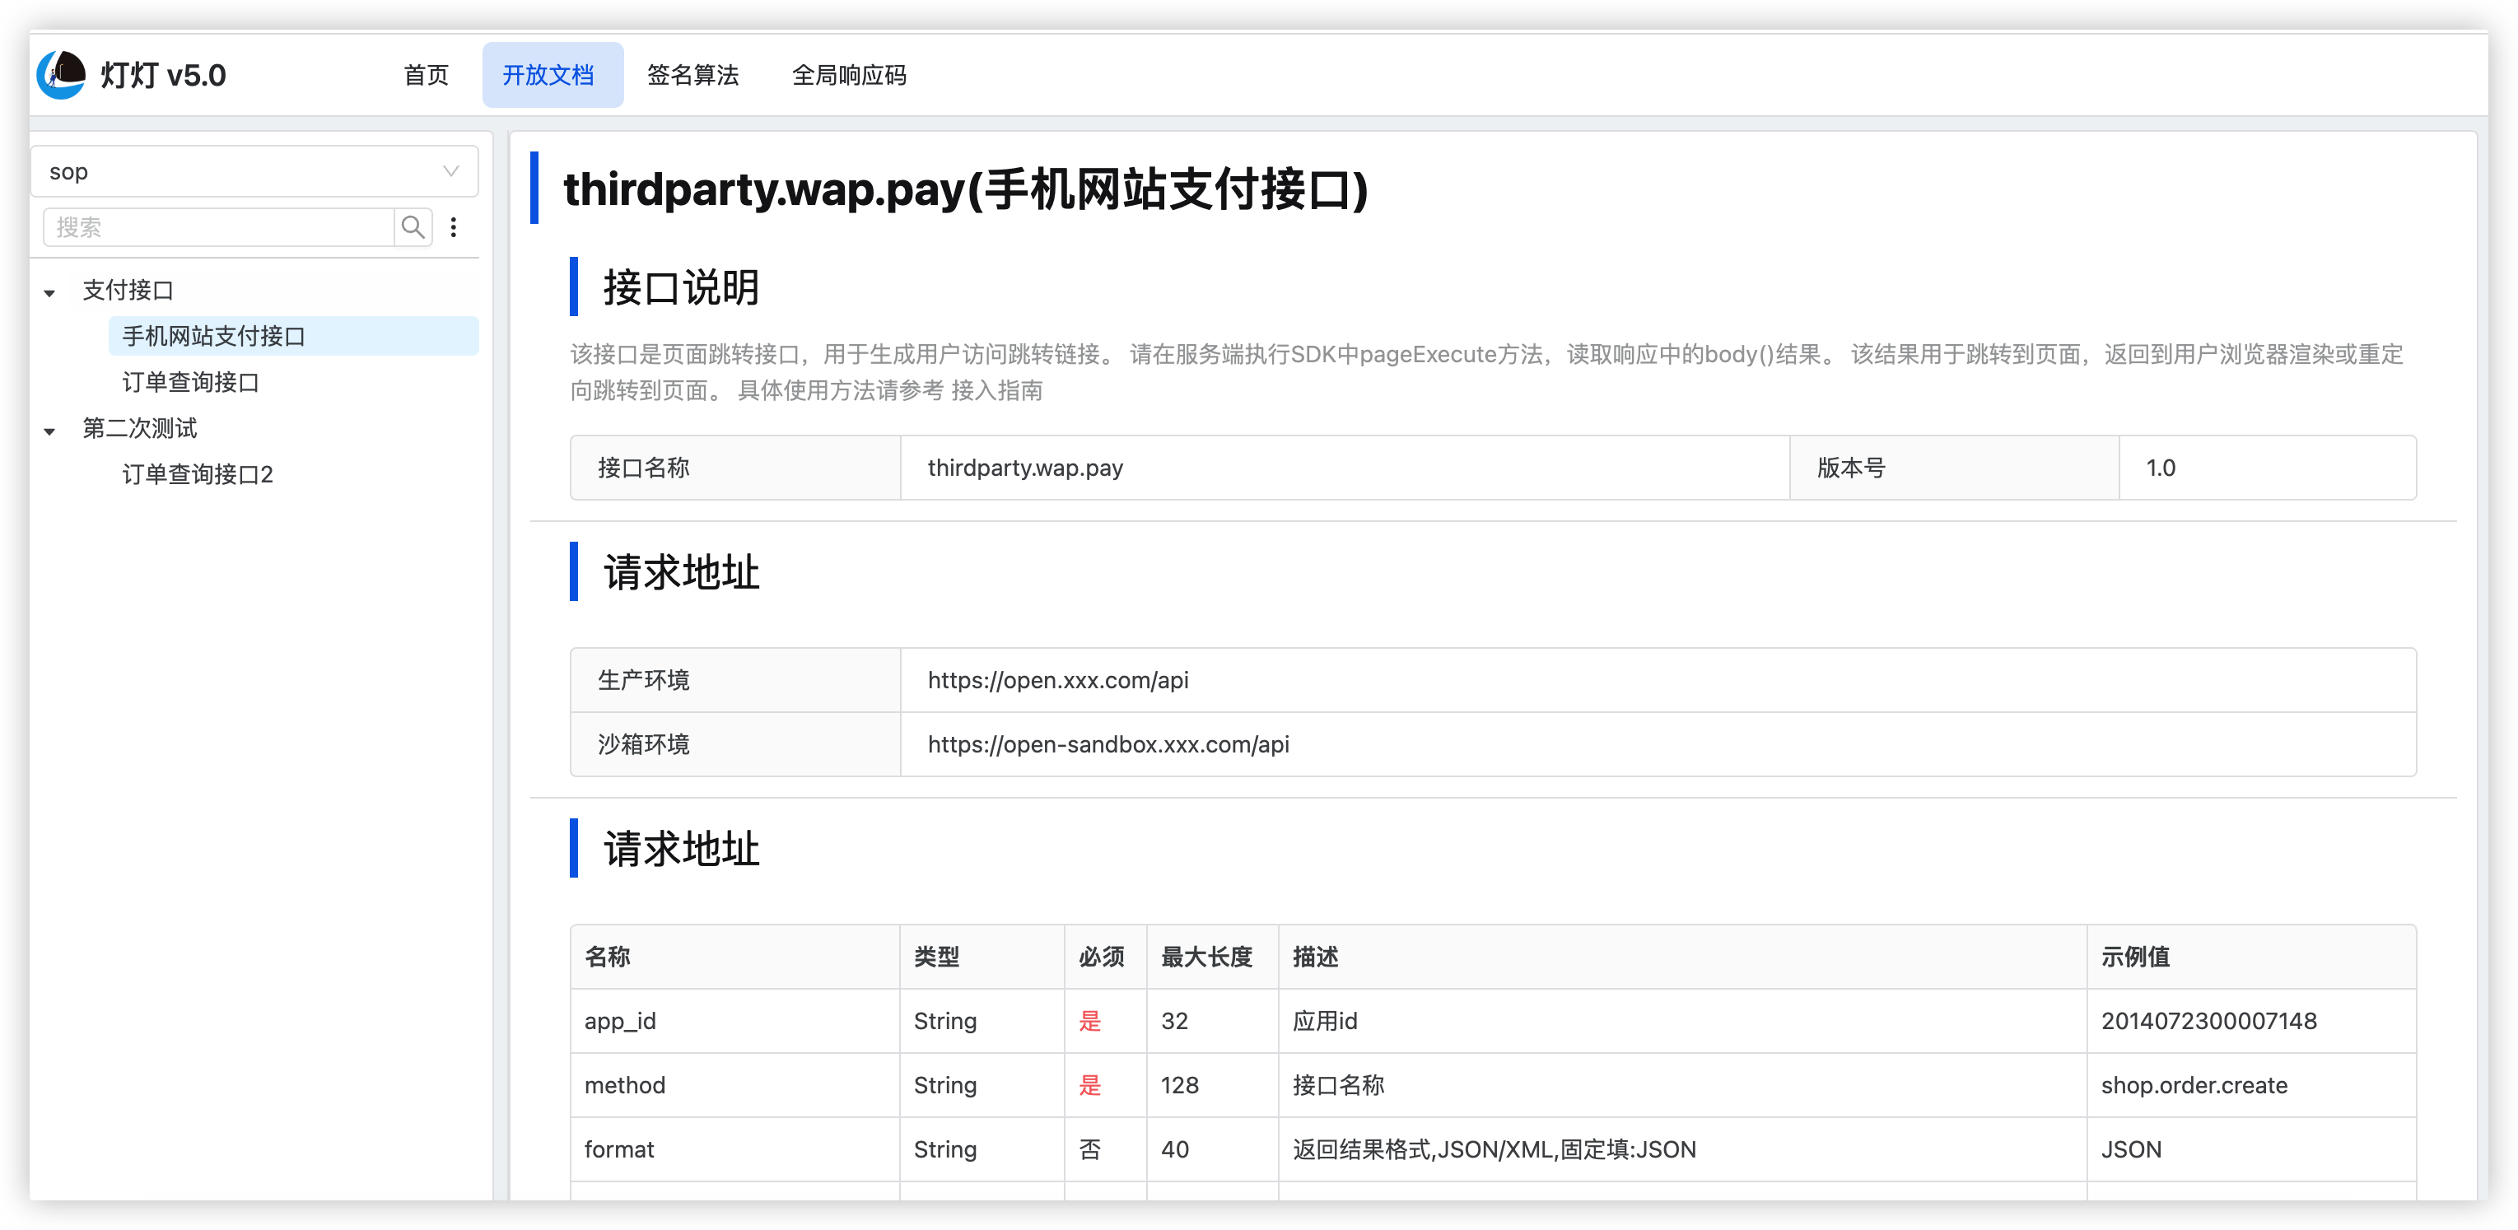Select the 开放文档 tab
Viewport: 2518px width, 1230px height.
pyautogui.click(x=548, y=75)
